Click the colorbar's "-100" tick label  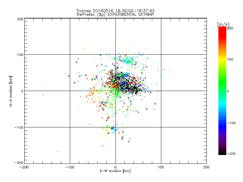coord(231,123)
